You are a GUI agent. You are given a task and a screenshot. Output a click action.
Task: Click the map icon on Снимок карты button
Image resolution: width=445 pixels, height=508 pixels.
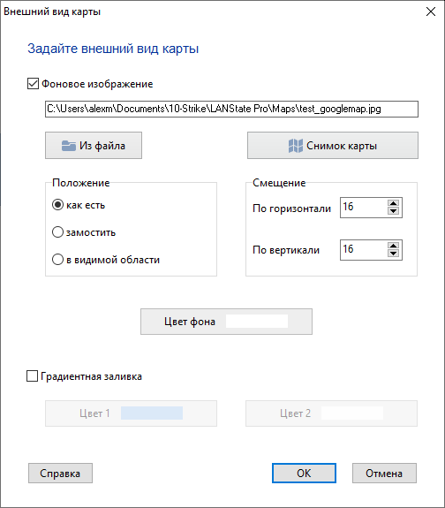click(x=296, y=146)
